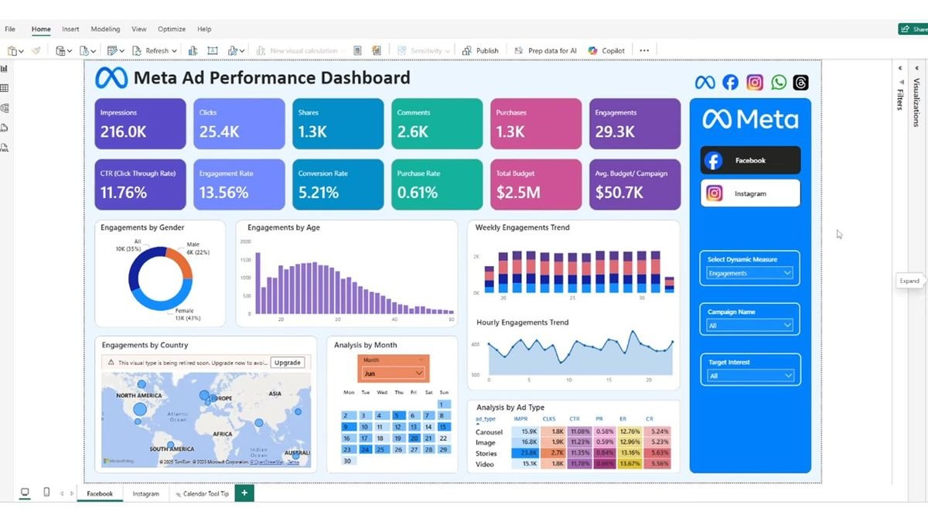Open the Campaign Name dropdown
Image resolution: width=928 pixels, height=522 pixels.
click(x=750, y=326)
